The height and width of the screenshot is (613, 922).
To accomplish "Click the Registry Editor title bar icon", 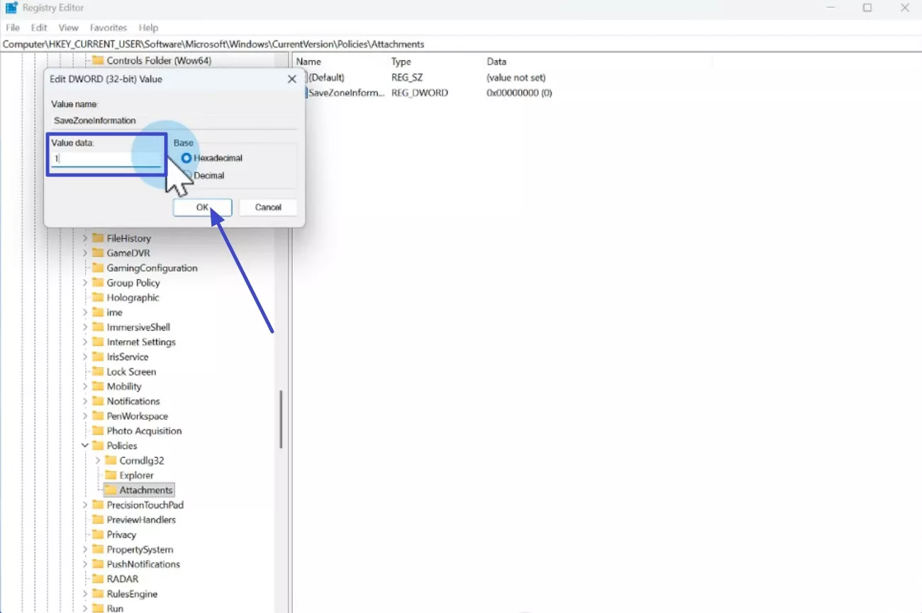I will coord(10,7).
